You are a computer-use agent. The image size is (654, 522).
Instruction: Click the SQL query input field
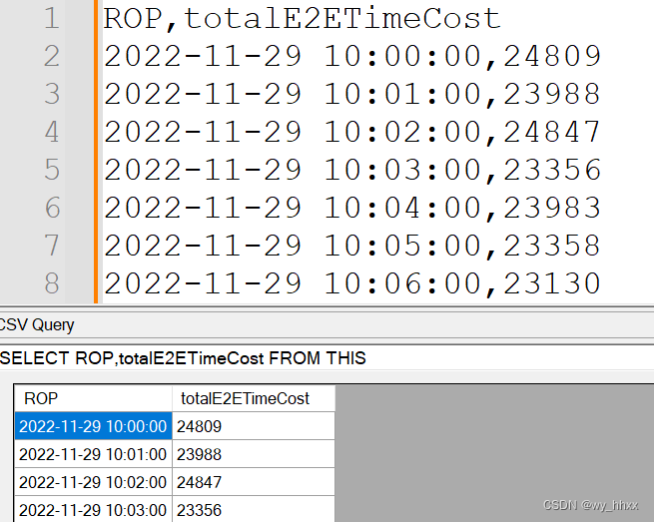coord(327,358)
